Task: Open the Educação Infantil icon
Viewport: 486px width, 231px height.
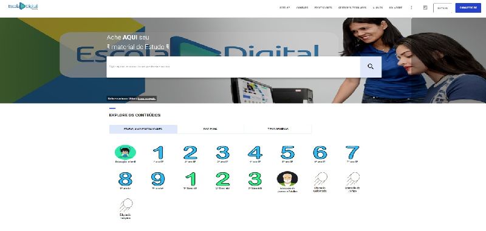Action: tap(125, 152)
